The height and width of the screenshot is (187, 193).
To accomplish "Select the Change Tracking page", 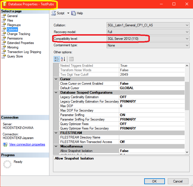I will 19,34.
